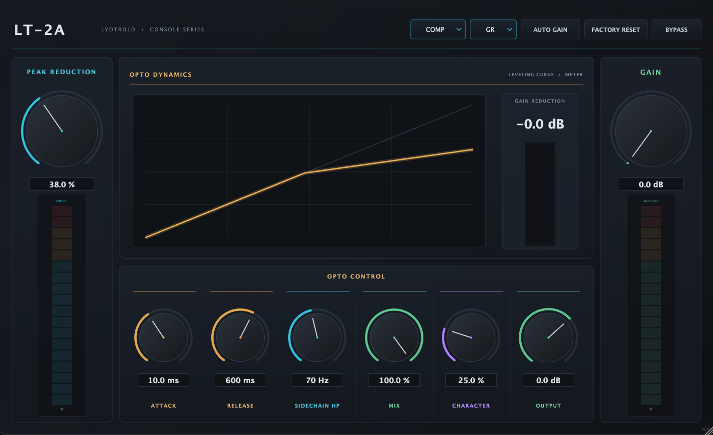Screen dimensions: 713x435
Task: Click the MIX label
Action: [x=394, y=406]
